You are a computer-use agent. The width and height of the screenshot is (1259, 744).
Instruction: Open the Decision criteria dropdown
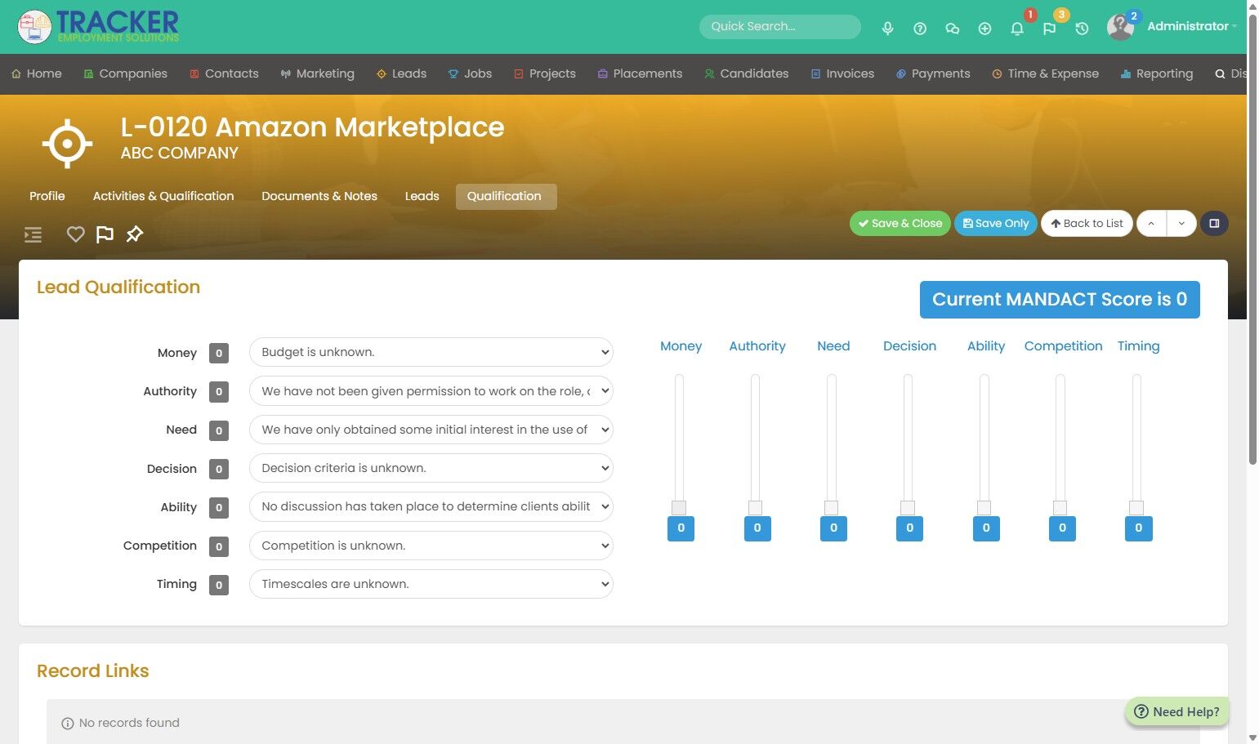point(431,468)
